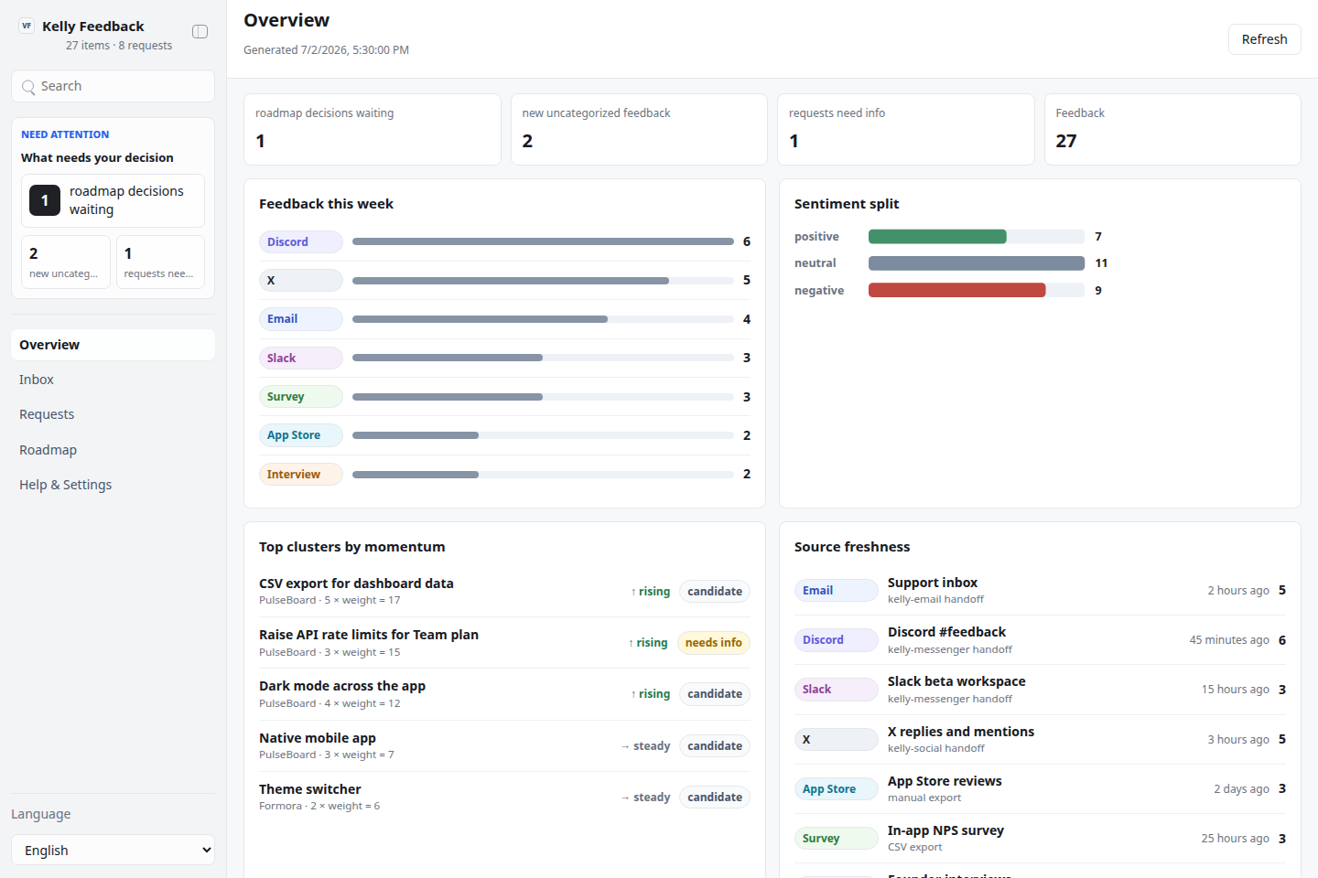Click the negative sentiment red bar
The image size is (1318, 878).
point(956,291)
